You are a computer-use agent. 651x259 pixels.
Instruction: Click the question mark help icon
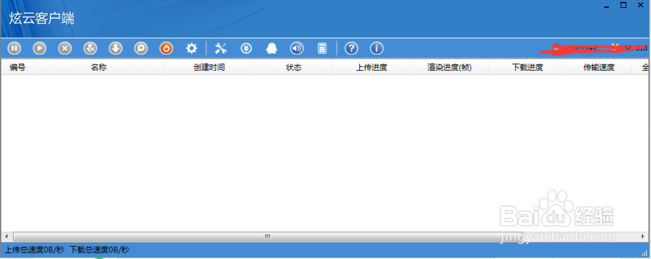pos(352,49)
